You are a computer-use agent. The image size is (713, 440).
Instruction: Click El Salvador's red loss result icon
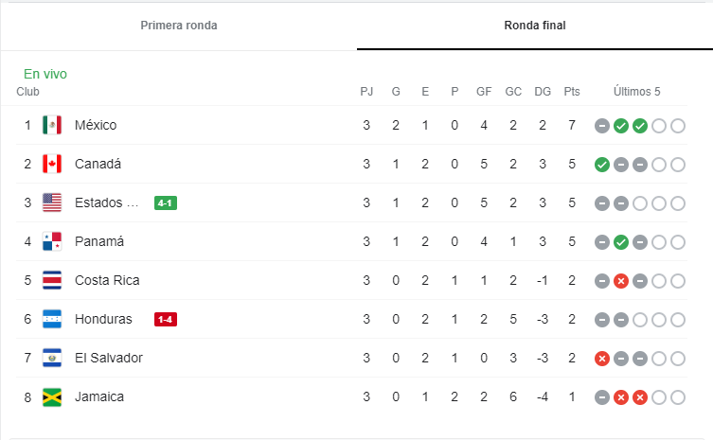(602, 359)
